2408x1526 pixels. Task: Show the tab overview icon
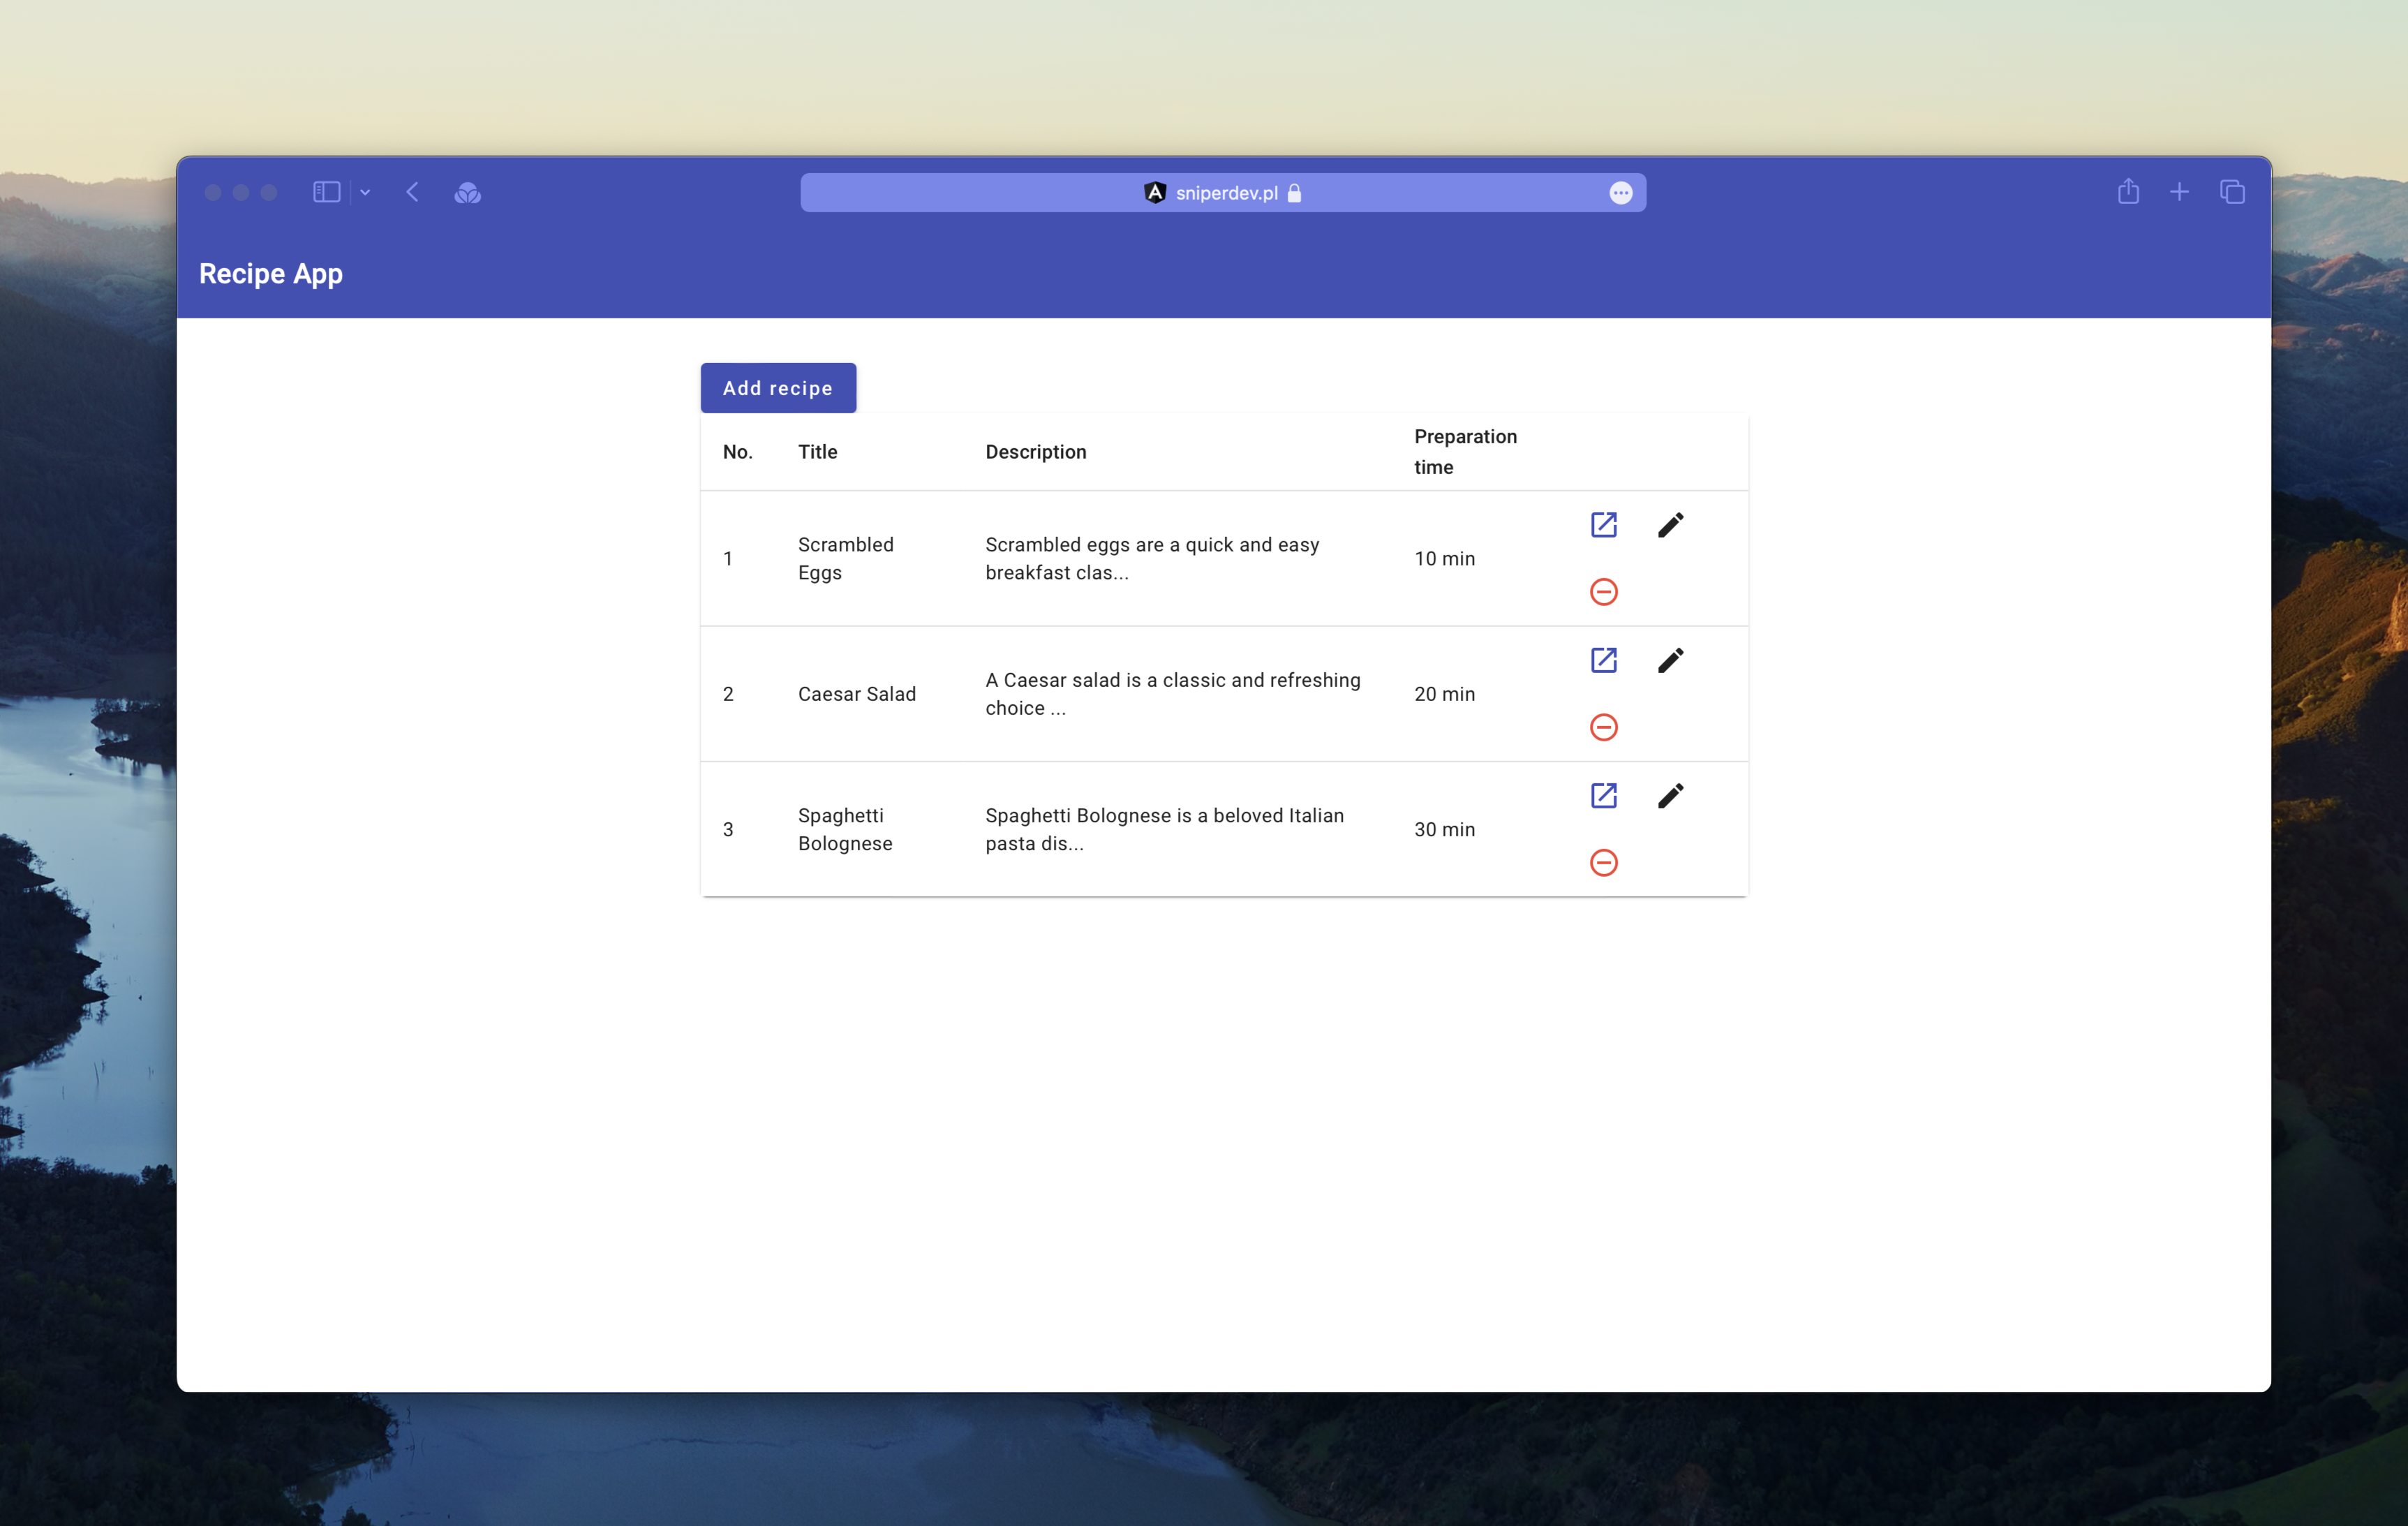click(x=2232, y=192)
